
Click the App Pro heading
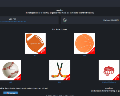click(x=60, y=10)
